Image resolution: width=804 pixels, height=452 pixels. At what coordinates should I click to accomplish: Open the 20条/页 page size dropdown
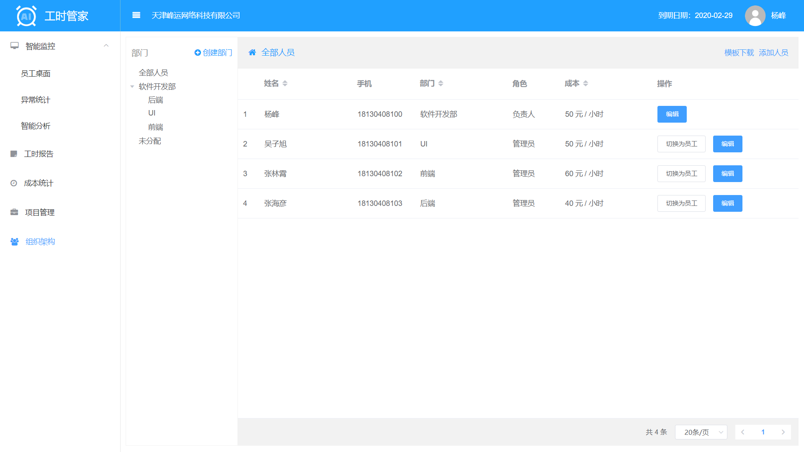point(701,432)
